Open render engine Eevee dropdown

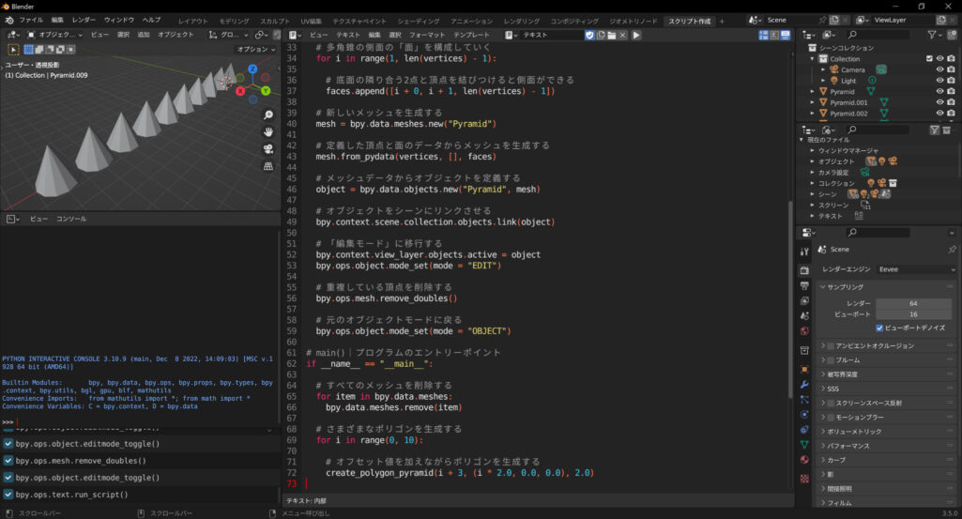point(916,269)
